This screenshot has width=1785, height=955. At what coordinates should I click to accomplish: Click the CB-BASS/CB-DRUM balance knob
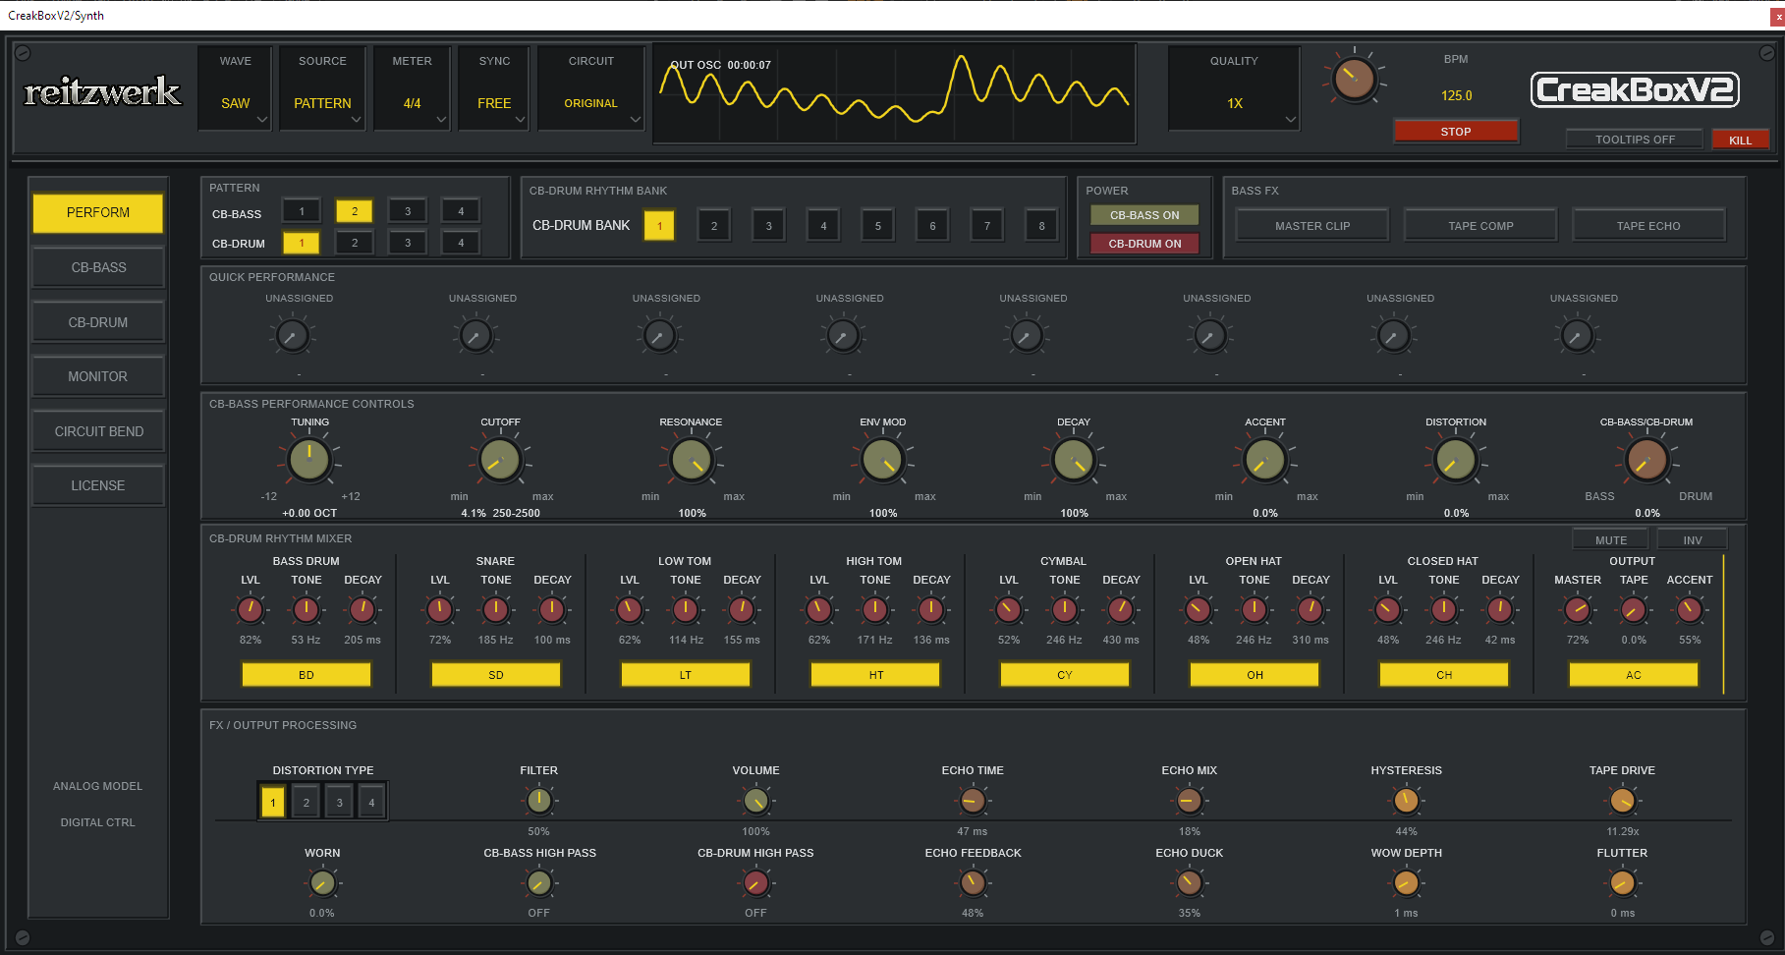[1646, 460]
